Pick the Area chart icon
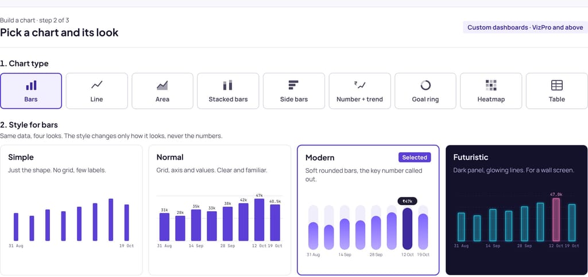588x277 pixels. coord(163,85)
